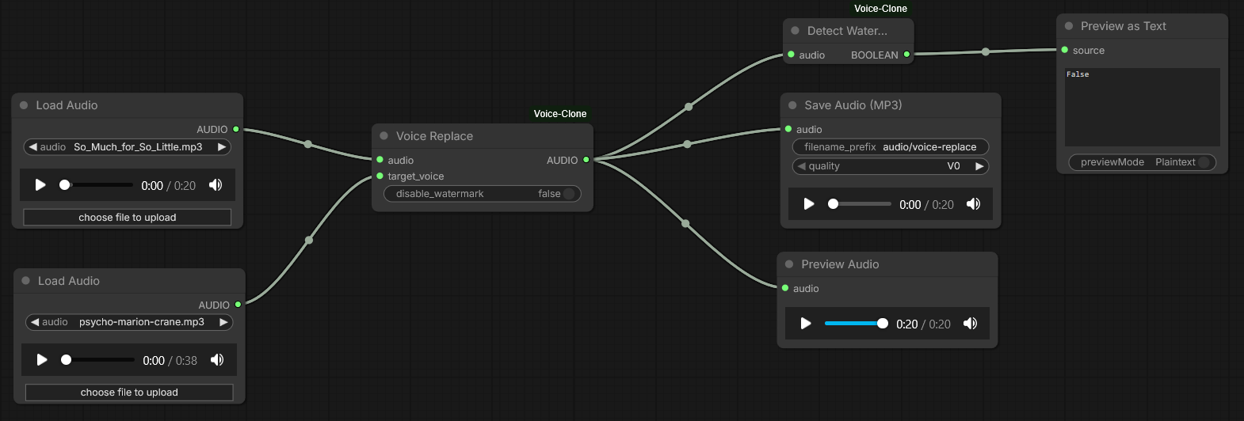Click choose file to upload in top Load Audio
This screenshot has height=421, width=1244.
pos(128,218)
